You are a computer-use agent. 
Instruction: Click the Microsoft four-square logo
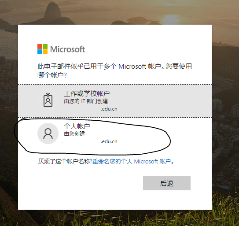(x=43, y=49)
